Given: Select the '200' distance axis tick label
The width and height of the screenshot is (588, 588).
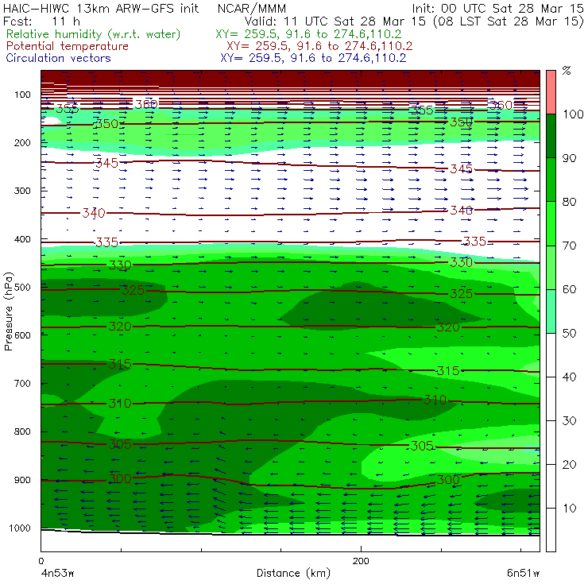Looking at the screenshot, I should coord(361,561).
